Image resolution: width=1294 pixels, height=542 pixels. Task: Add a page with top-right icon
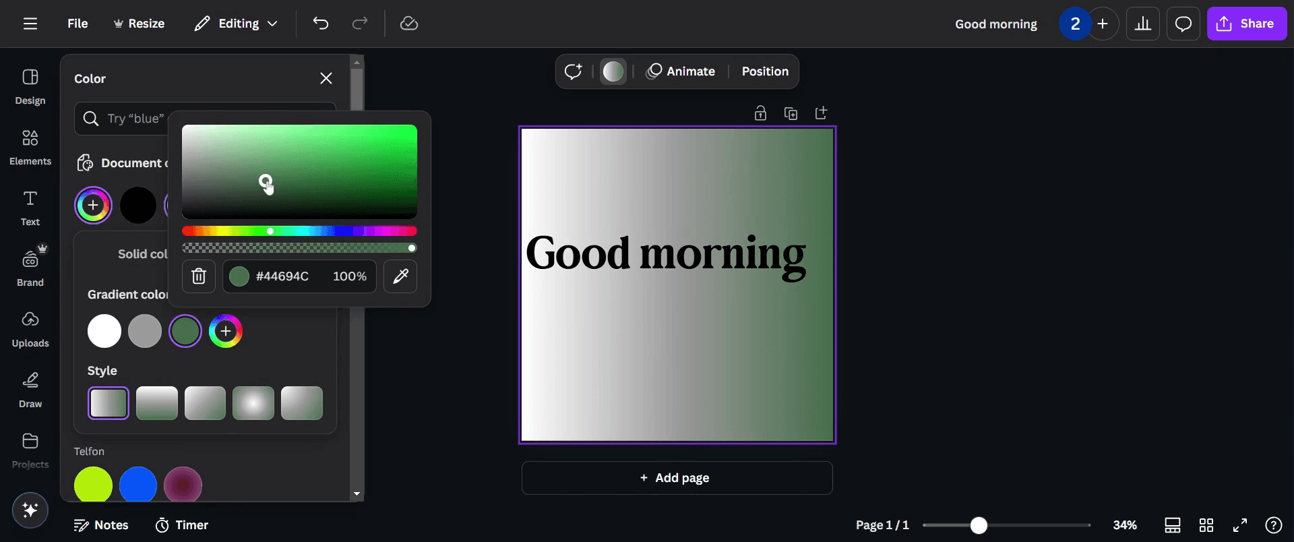[x=821, y=113]
